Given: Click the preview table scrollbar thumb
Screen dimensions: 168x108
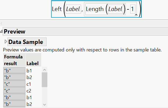Looking at the screenshot, I should (45, 80).
